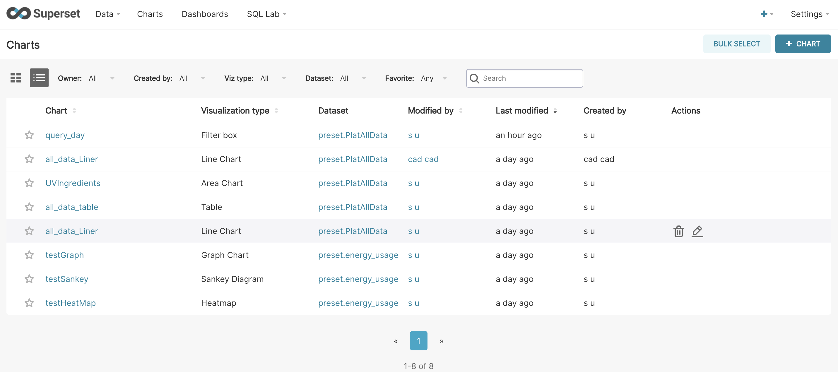The width and height of the screenshot is (838, 372).
Task: Go to next page arrow
Action: tap(442, 341)
